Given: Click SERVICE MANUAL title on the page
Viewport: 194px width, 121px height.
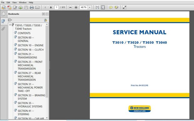Looking at the screenshot, I should point(140,32).
